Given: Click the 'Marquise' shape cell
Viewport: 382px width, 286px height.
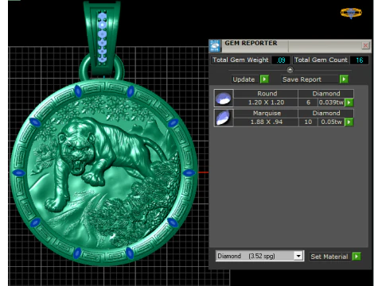Looking at the screenshot, I should point(266,113).
